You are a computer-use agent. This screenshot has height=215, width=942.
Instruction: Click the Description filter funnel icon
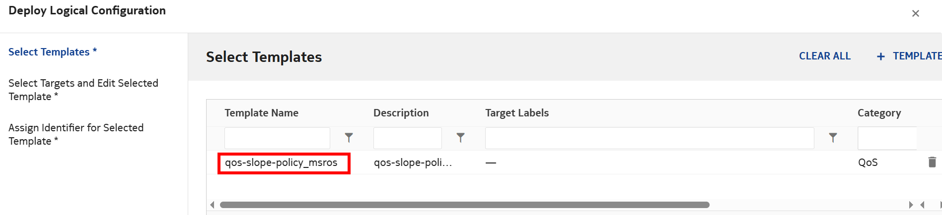460,138
